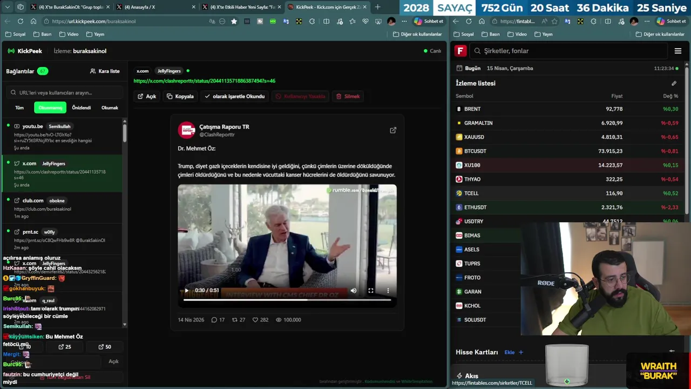Click the like heart icon (282)
The image size is (691, 389).
coord(255,320)
